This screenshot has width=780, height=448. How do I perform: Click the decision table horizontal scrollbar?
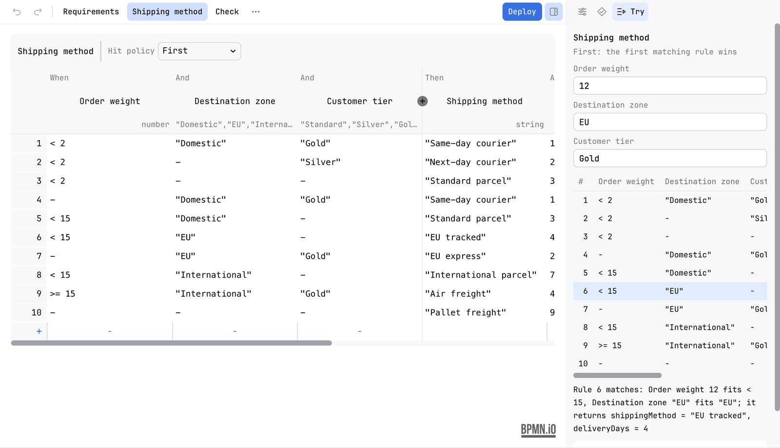(x=171, y=343)
